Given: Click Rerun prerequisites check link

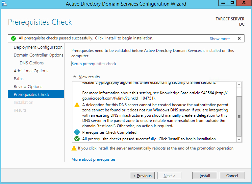Looking at the screenshot, I should pyautogui.click(x=94, y=64).
